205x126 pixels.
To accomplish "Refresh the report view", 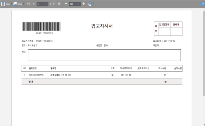I will pos(90,4).
